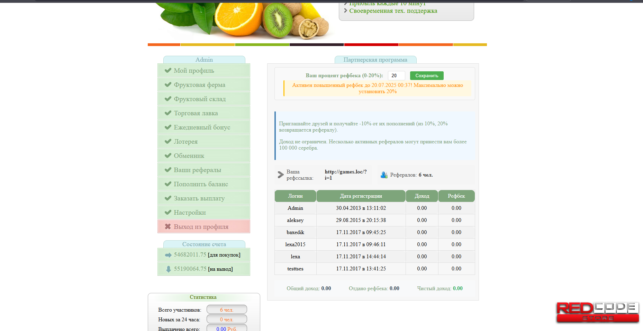This screenshot has width=643, height=331.
Task: Click the referral percent input field
Action: (x=396, y=75)
